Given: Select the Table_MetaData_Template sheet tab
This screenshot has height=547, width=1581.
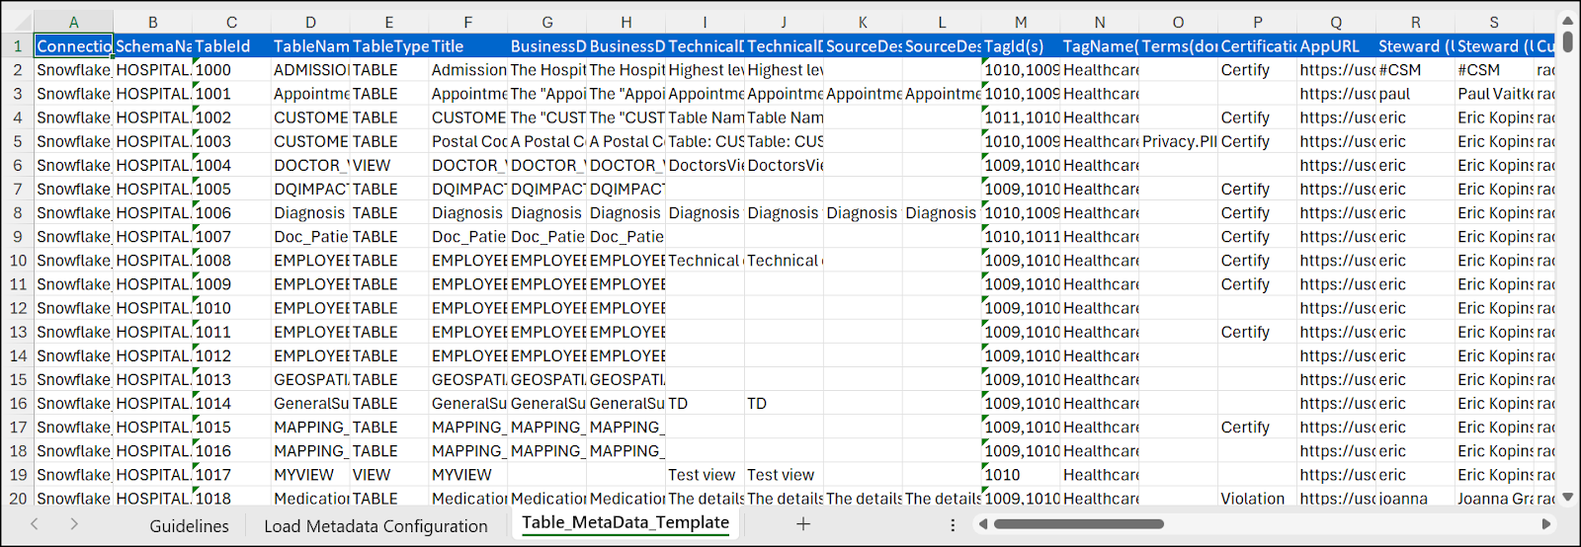Looking at the screenshot, I should click(x=624, y=523).
